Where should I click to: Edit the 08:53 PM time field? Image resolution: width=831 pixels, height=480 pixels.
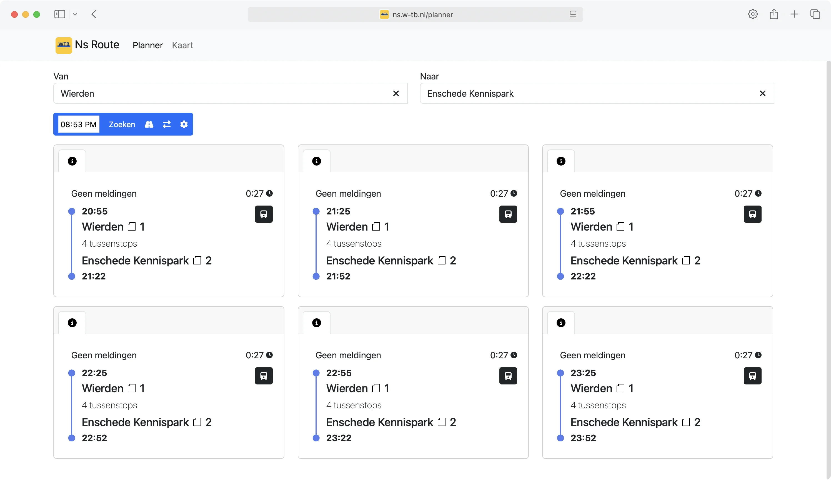(78, 124)
